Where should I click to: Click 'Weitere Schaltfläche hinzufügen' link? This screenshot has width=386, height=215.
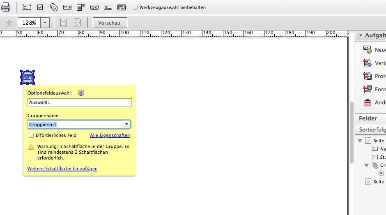coord(62,169)
